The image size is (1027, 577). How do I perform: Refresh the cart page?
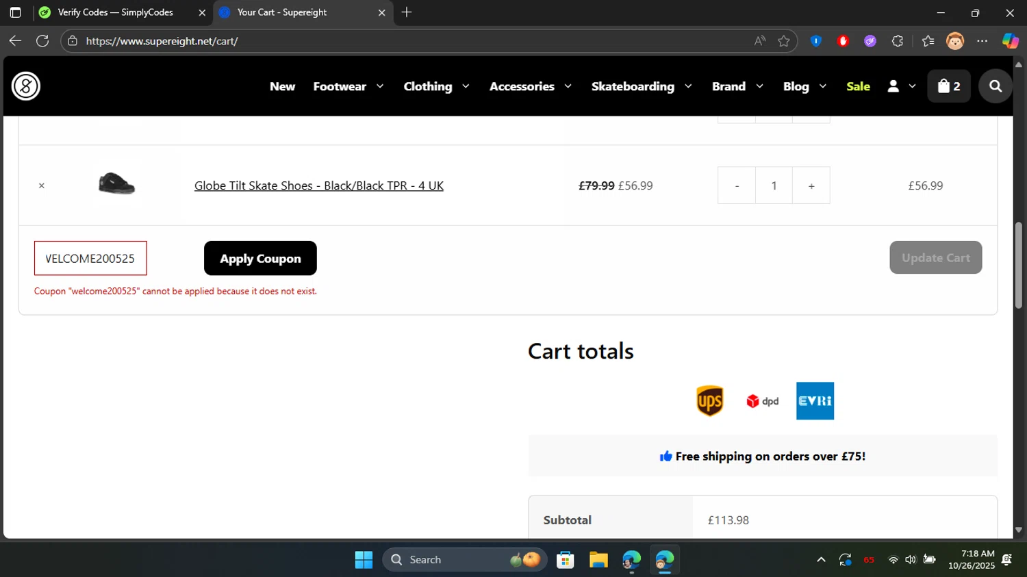click(x=42, y=41)
